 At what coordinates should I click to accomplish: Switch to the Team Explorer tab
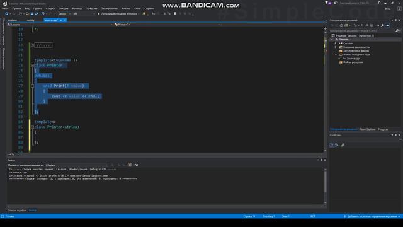coord(368,129)
